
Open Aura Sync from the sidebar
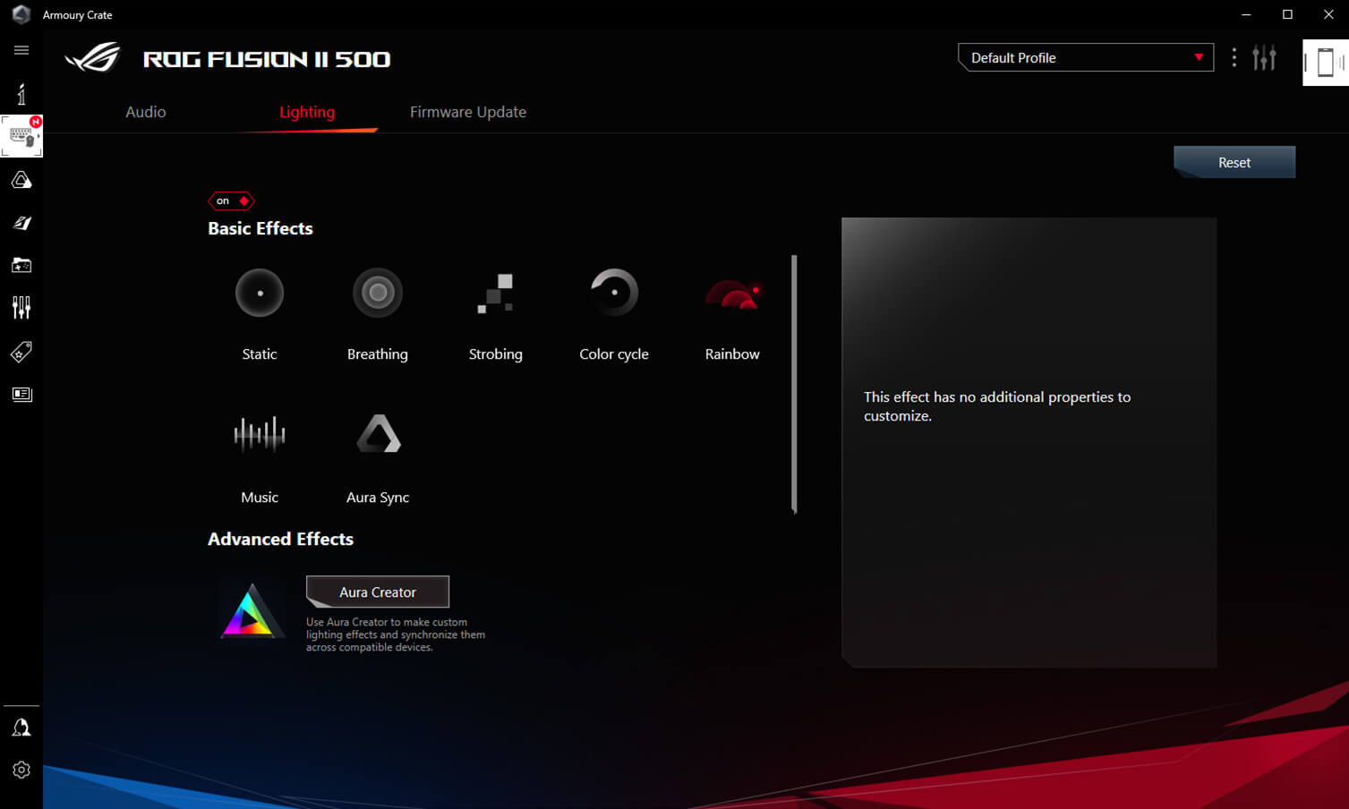click(x=21, y=180)
